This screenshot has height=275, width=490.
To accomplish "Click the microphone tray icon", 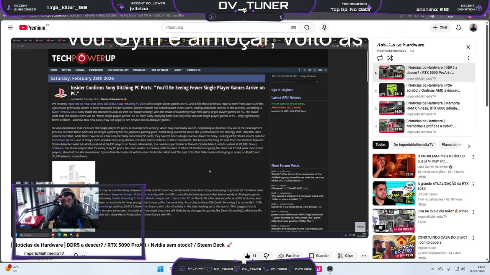I will tap(449, 269).
